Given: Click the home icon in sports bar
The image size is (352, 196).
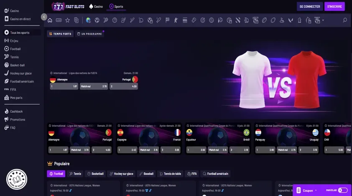Looking at the screenshot, I should (50, 20).
